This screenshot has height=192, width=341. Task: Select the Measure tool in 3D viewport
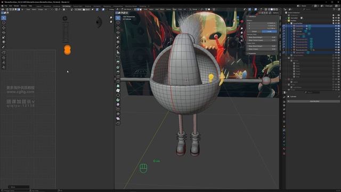click(x=118, y=52)
